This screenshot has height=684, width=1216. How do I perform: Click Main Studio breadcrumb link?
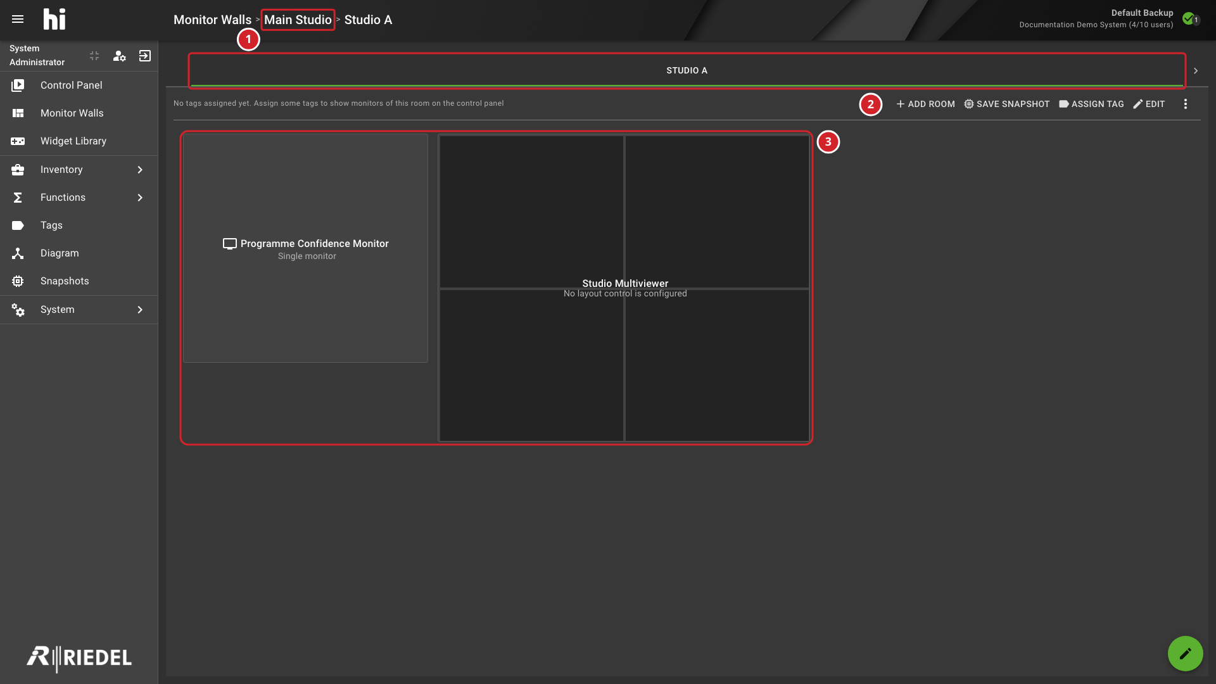298,20
